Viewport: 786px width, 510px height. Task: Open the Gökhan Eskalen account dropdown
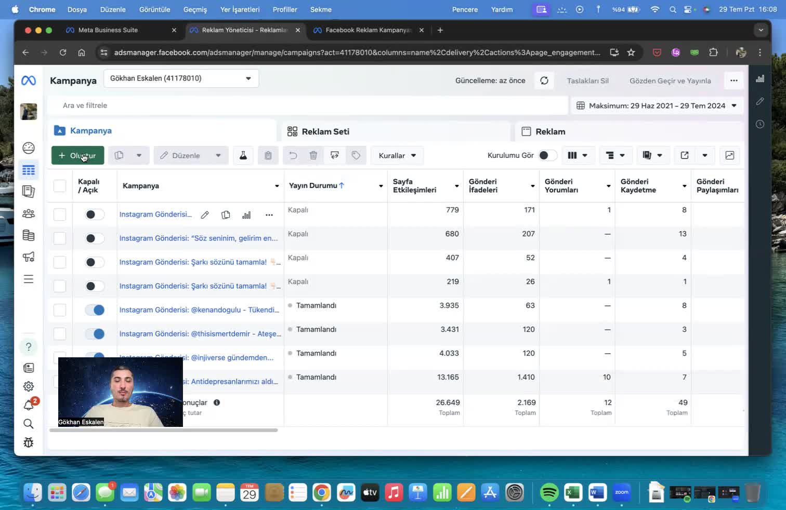click(181, 78)
